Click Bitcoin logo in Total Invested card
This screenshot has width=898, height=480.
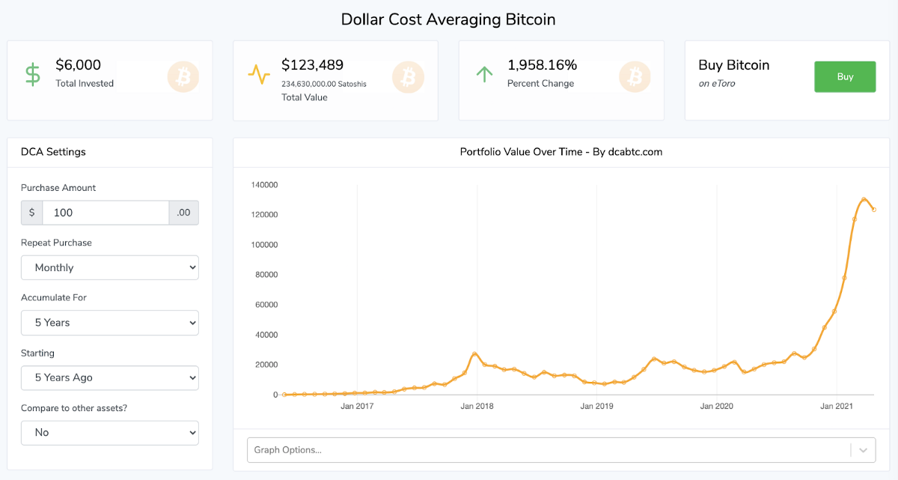click(182, 76)
